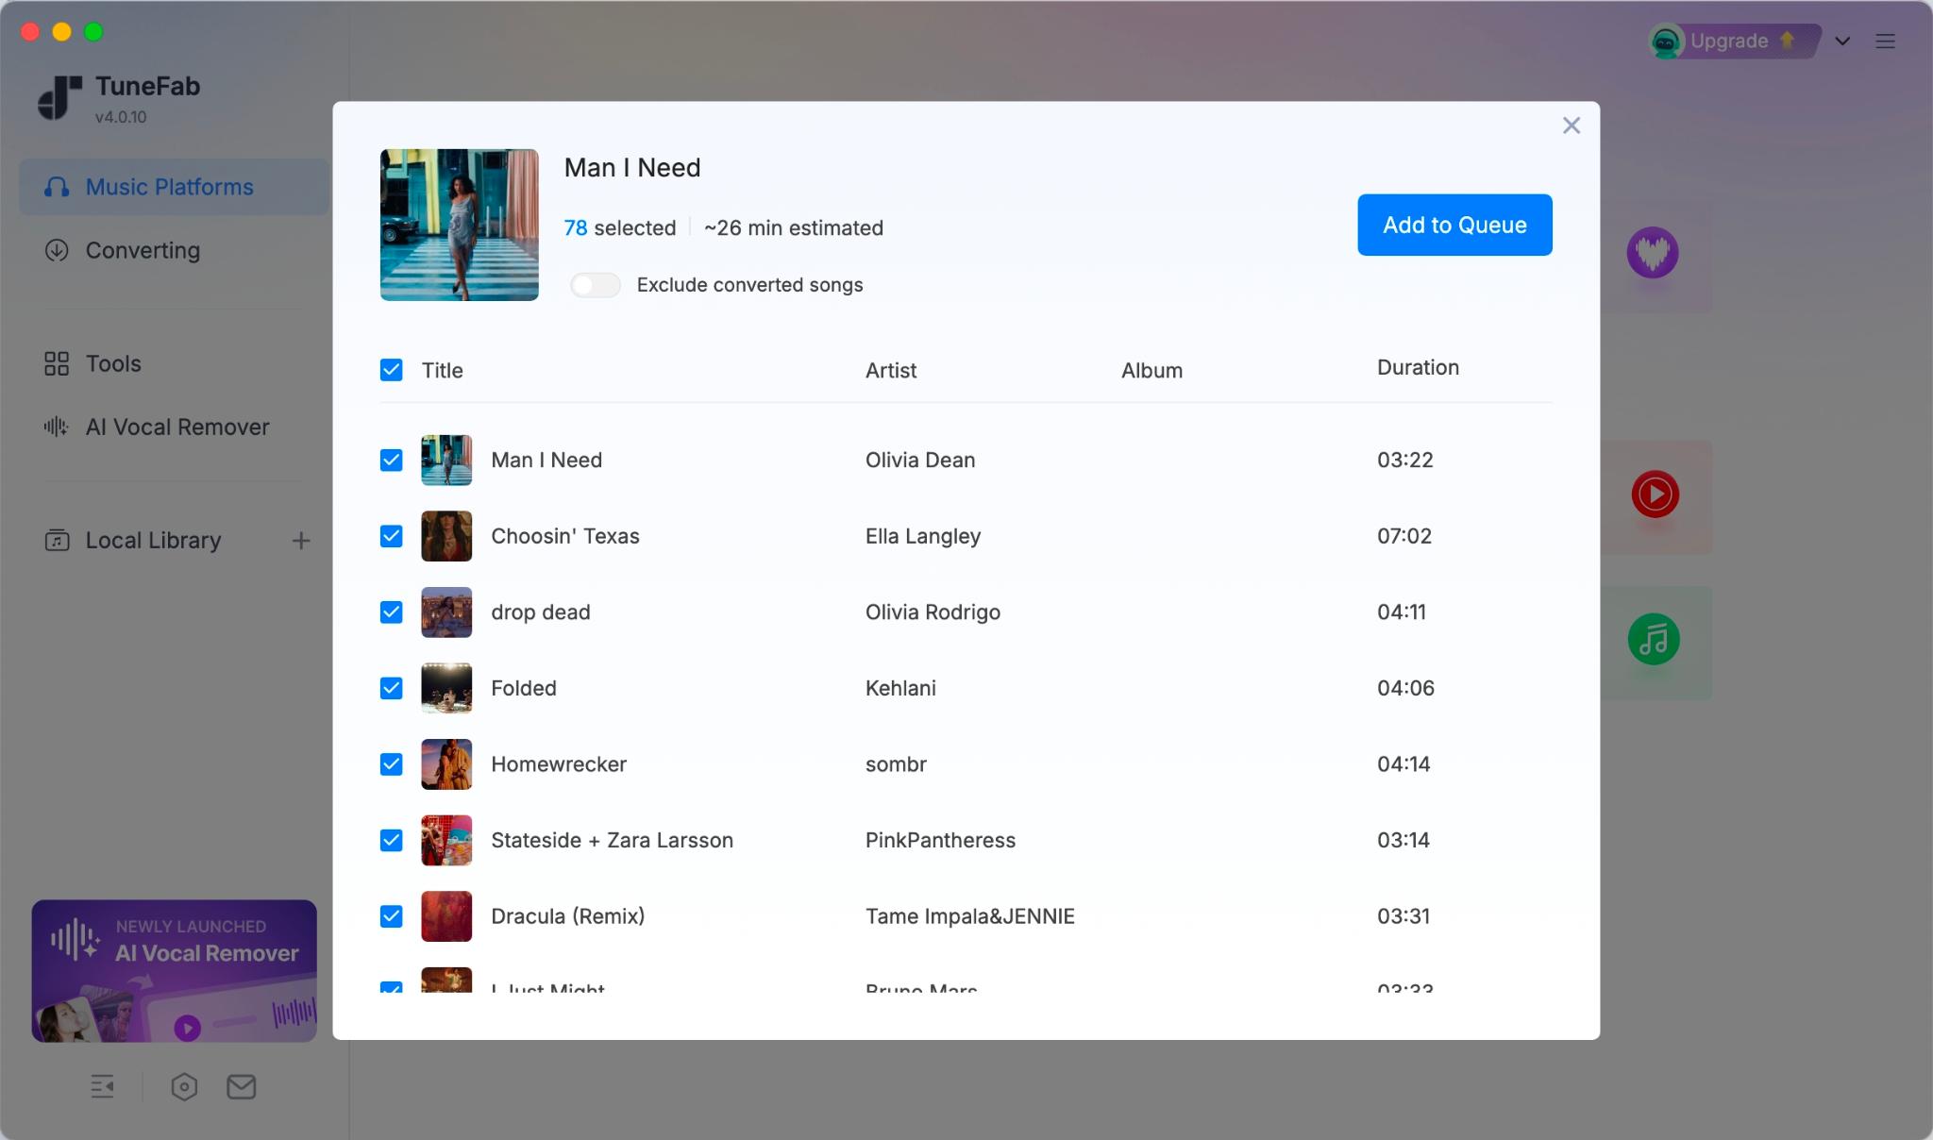Viewport: 1933px width, 1140px height.
Task: Toggle Exclude converted songs switch
Action: point(596,285)
